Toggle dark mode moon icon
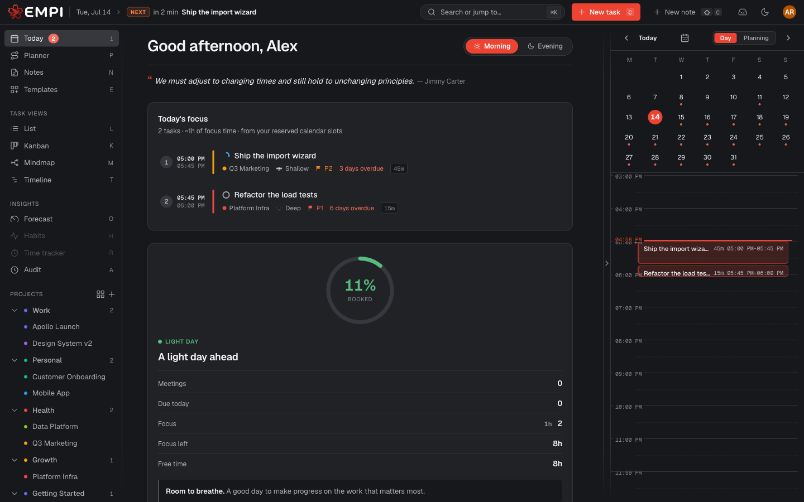Viewport: 804px width, 502px height. (765, 12)
